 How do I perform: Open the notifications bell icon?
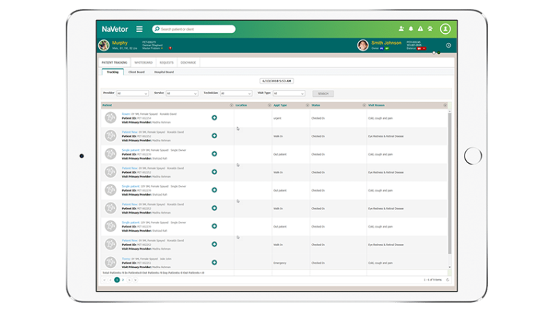pyautogui.click(x=411, y=29)
